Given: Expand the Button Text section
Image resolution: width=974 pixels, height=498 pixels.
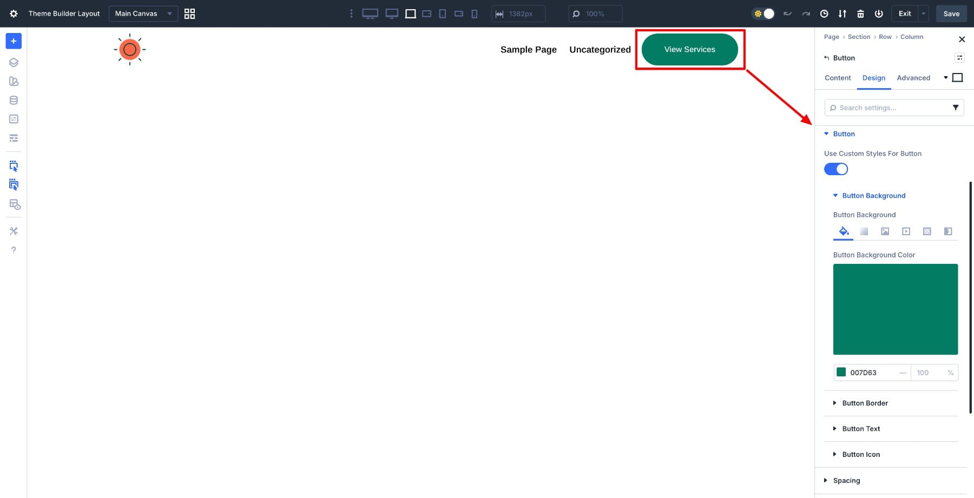Looking at the screenshot, I should 861,428.
